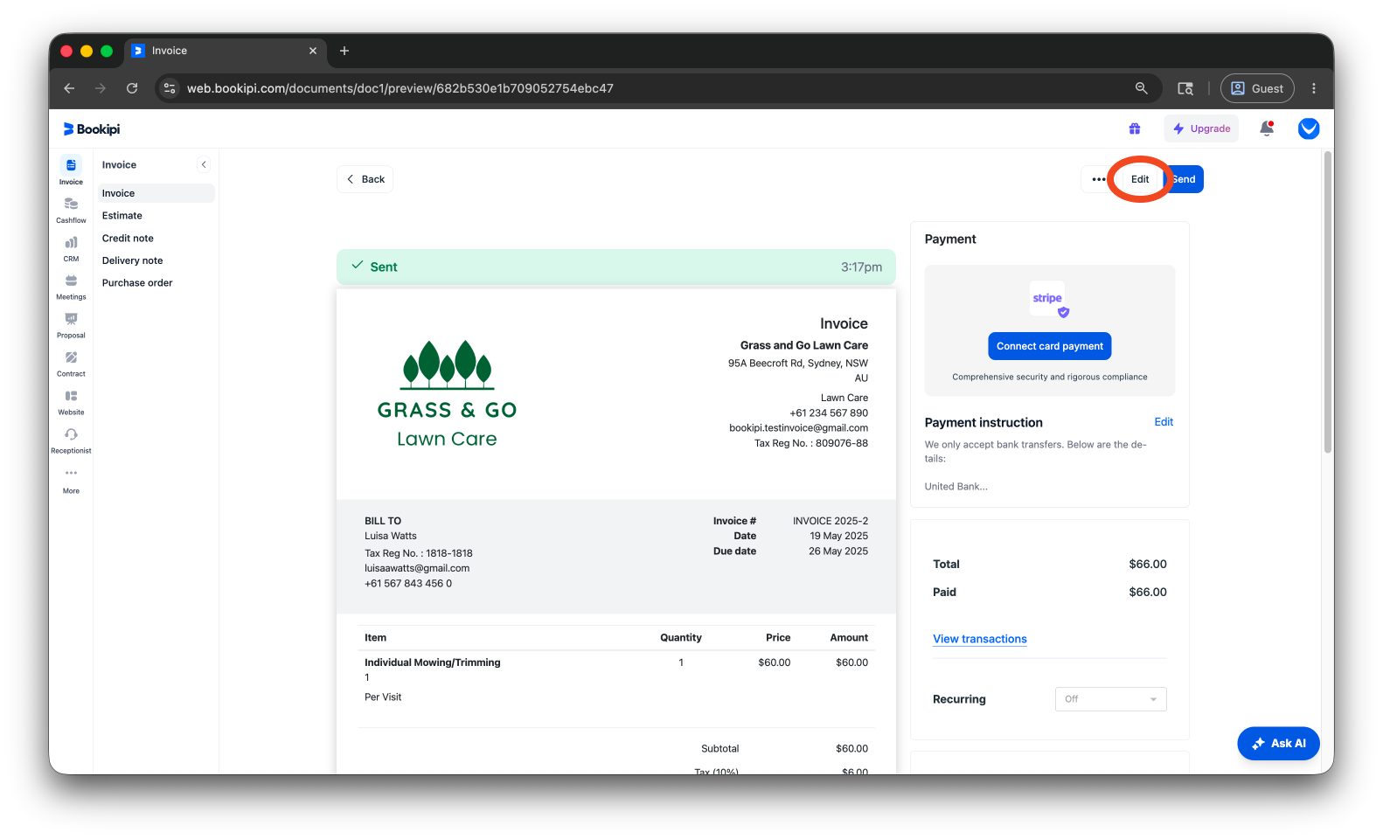Open a new browser tab

[344, 51]
